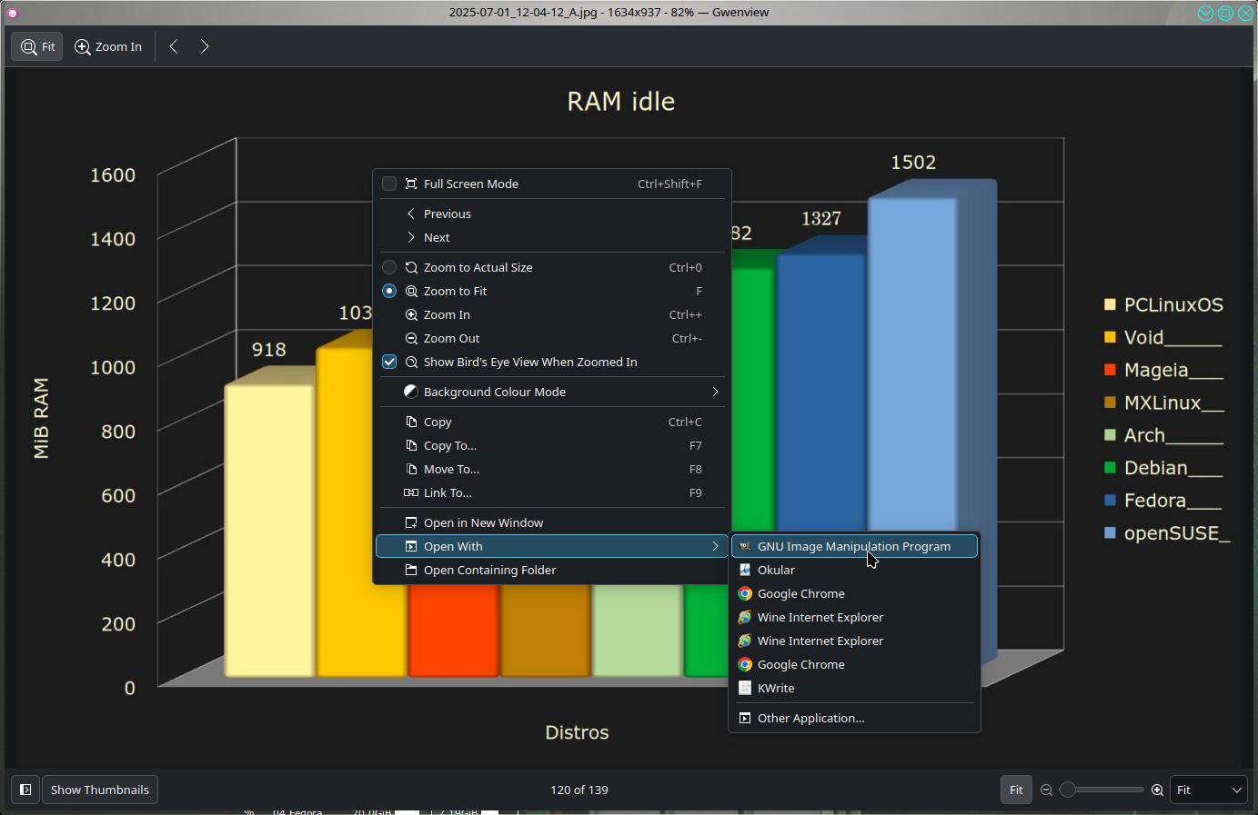Enable the Full Screen Mode checkbox
This screenshot has width=1258, height=815.
pos(389,184)
